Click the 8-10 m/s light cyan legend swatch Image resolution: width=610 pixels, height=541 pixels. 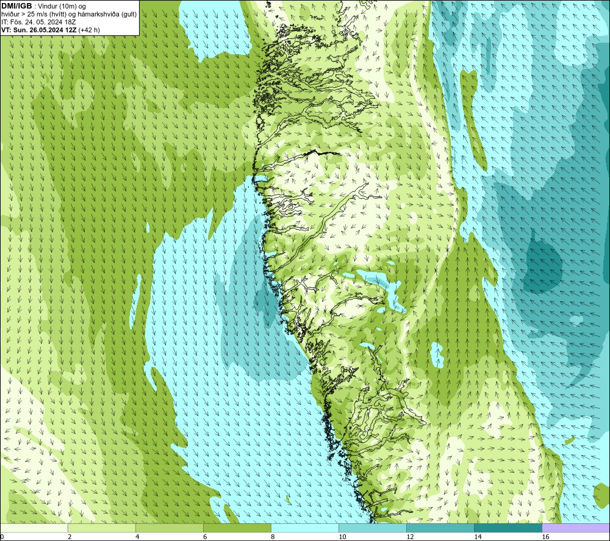pyautogui.click(x=304, y=528)
